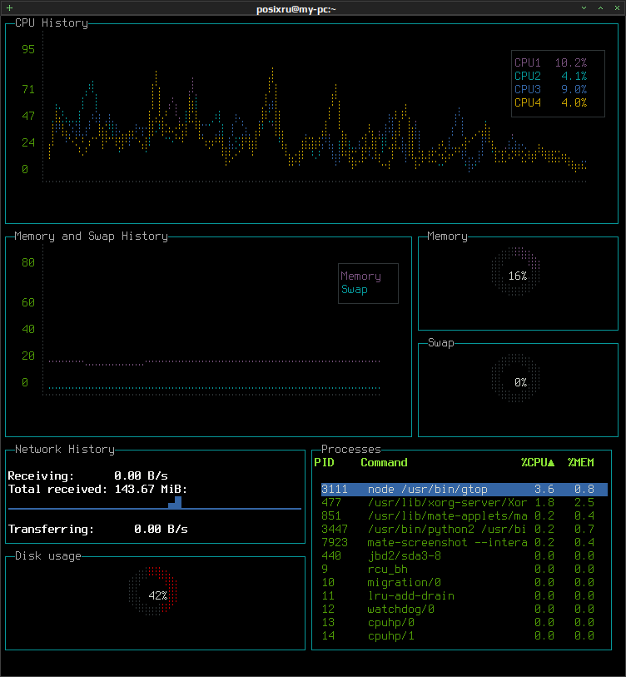The image size is (626, 677).
Task: Sort processes by %MEM column header
Action: click(x=581, y=462)
